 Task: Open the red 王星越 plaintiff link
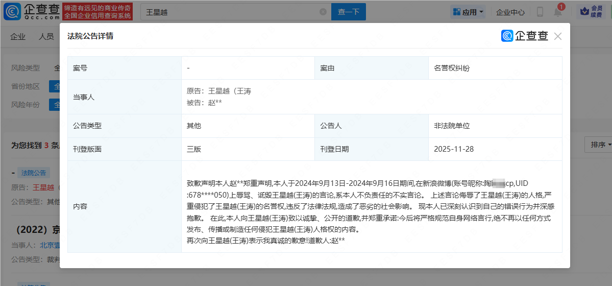(43, 187)
